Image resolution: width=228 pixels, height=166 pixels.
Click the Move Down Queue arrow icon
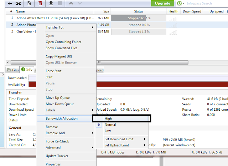(x=79, y=3)
